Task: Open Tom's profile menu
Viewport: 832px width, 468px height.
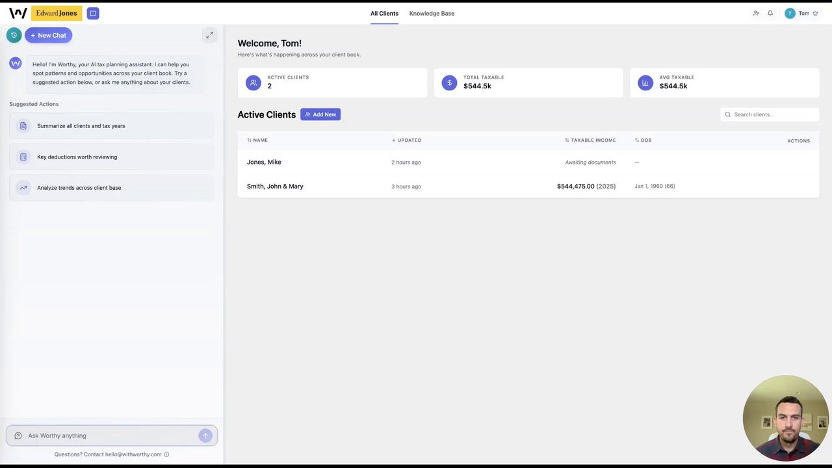Action: click(x=801, y=13)
